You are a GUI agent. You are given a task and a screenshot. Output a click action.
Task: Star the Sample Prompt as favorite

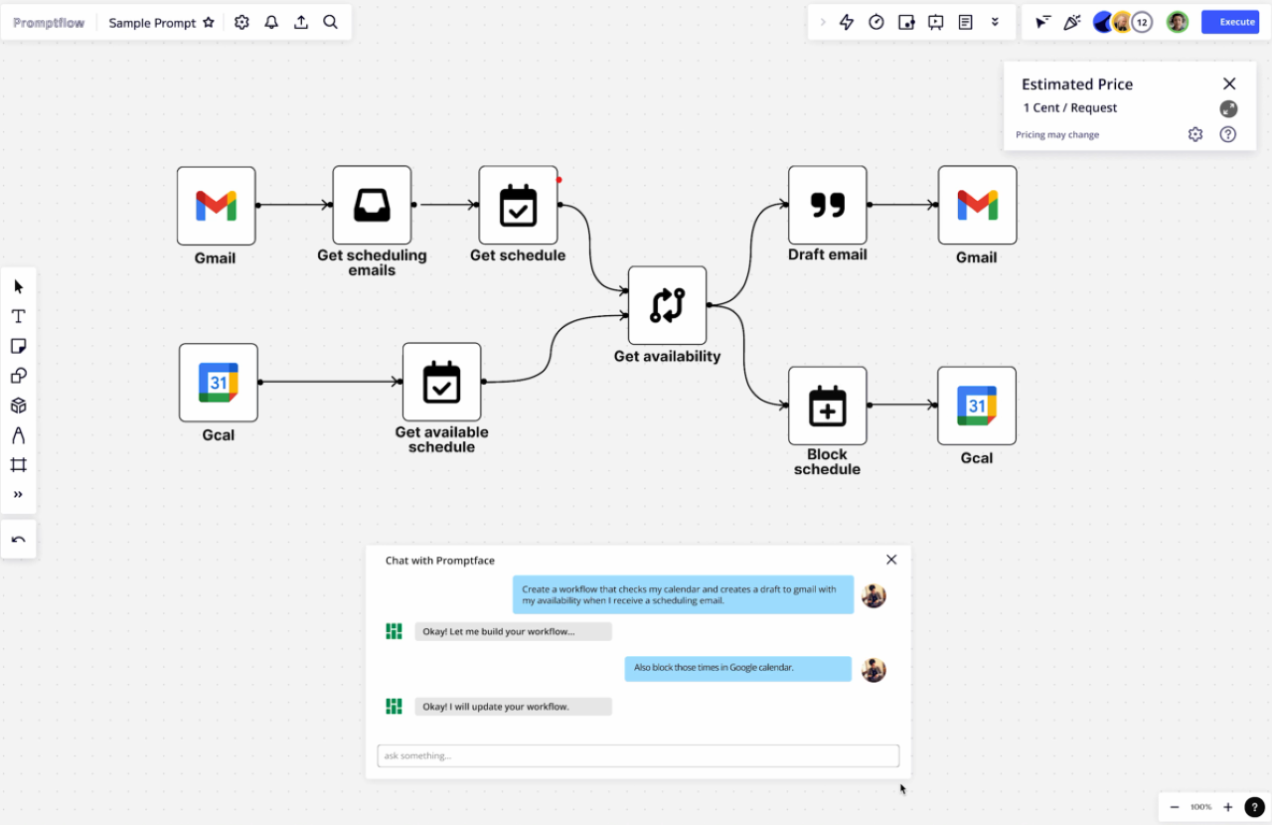[x=209, y=22]
